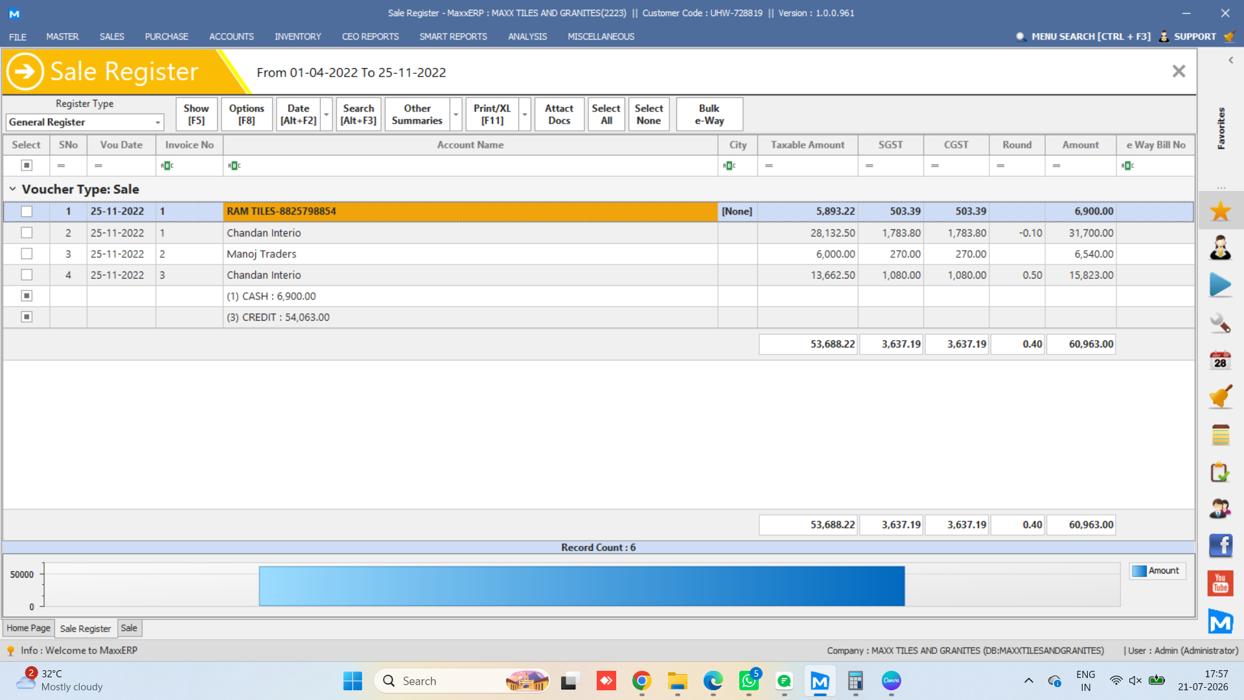This screenshot has height=700, width=1244.
Task: Open the SUPPORT user icon in header
Action: [1164, 36]
